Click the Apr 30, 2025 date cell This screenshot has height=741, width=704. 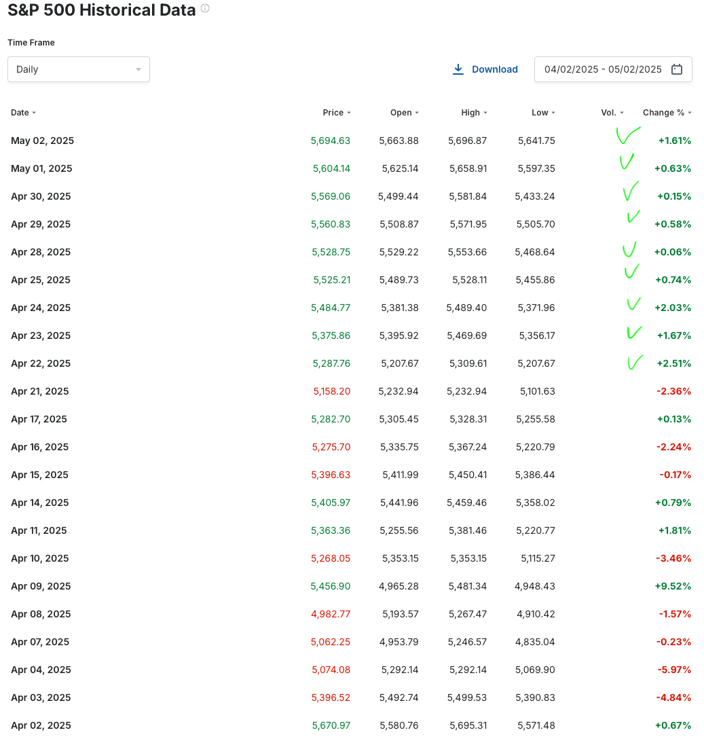click(41, 196)
